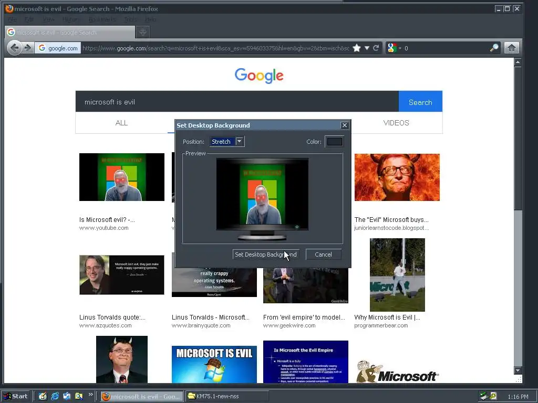The height and width of the screenshot is (403, 538).
Task: Open the Google search engine selector
Action: (x=394, y=48)
